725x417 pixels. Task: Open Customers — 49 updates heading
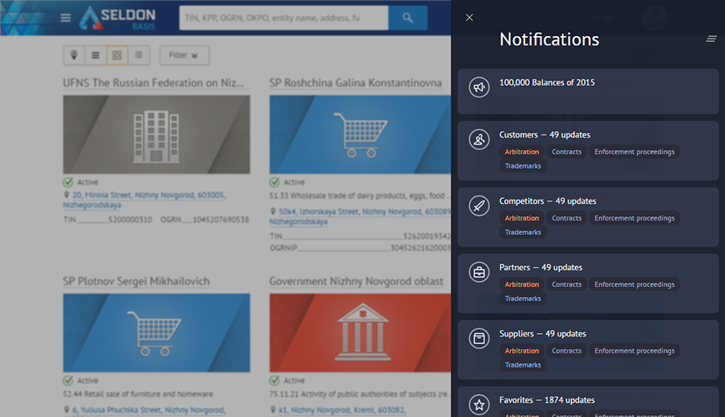pos(545,134)
